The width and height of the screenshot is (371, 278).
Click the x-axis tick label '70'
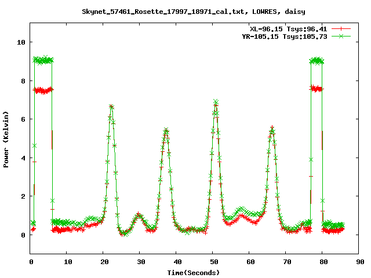click(287, 262)
